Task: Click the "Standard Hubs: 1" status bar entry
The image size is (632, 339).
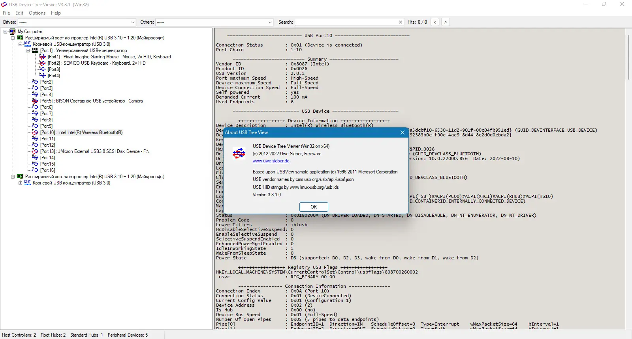Action: click(x=87, y=335)
